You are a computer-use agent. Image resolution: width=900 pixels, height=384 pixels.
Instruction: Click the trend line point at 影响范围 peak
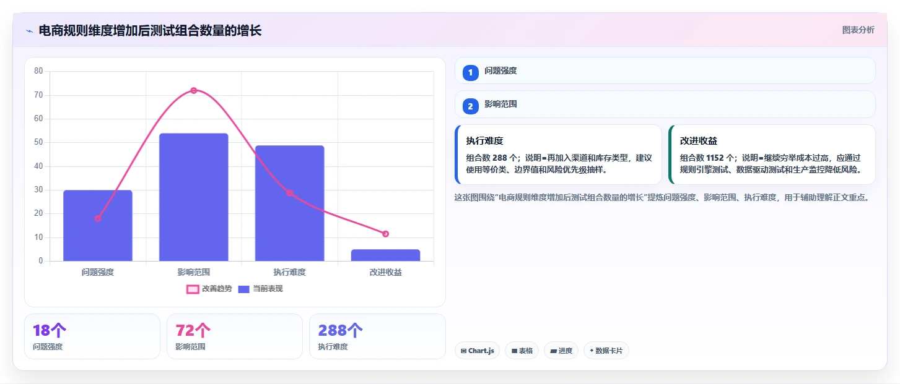[194, 90]
